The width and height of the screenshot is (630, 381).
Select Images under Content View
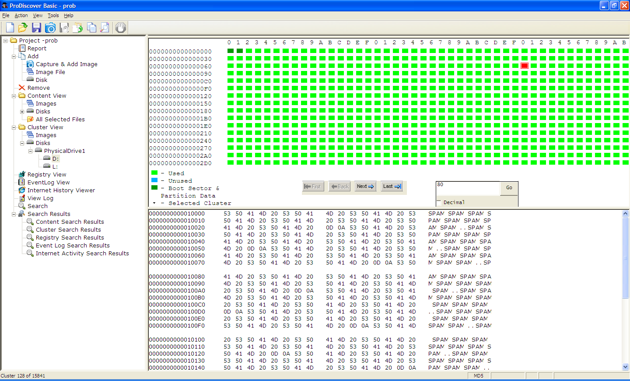pos(46,103)
